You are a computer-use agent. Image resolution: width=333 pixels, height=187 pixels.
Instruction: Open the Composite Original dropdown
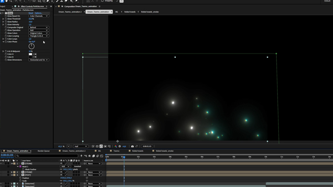pyautogui.click(x=39, y=27)
